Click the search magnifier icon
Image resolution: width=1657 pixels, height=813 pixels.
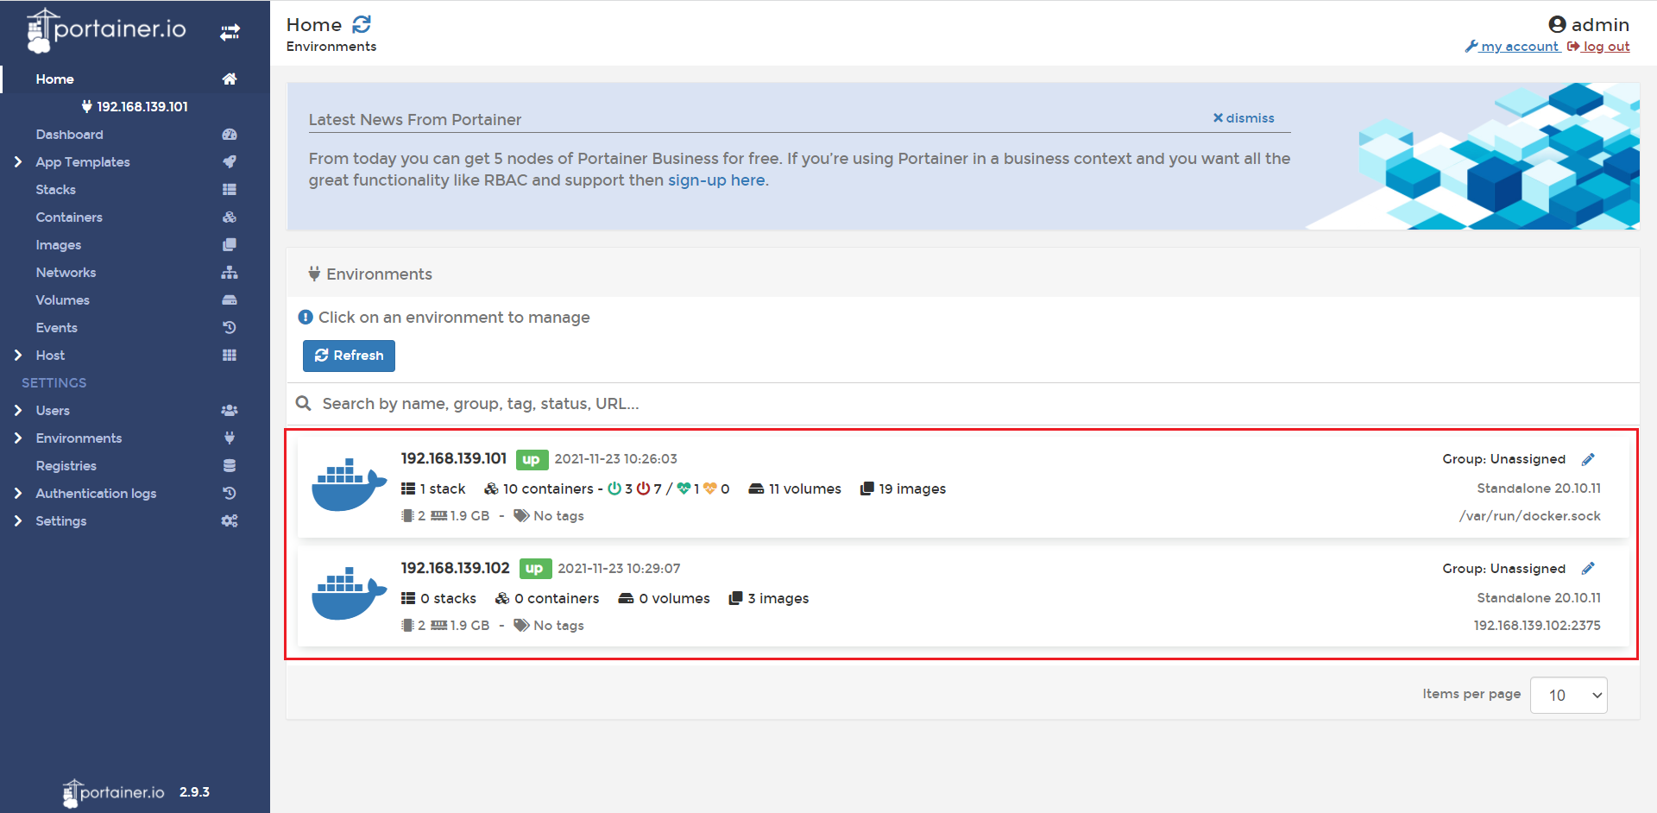(x=304, y=403)
